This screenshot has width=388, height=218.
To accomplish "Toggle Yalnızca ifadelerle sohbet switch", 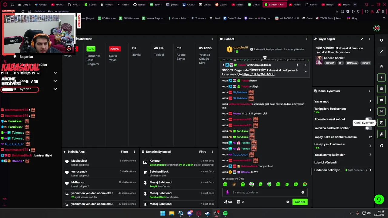I will (369, 128).
